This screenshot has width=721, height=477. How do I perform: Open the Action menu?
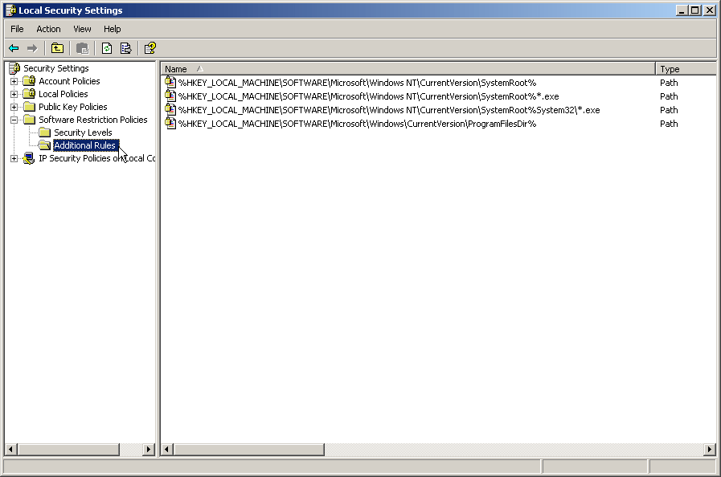pos(48,29)
